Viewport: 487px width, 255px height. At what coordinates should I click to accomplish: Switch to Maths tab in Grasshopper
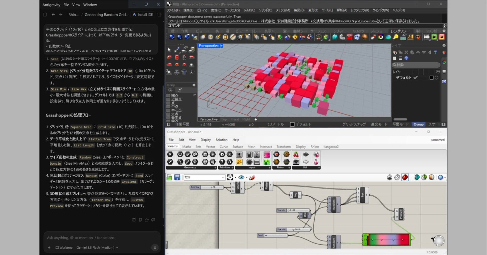click(187, 147)
